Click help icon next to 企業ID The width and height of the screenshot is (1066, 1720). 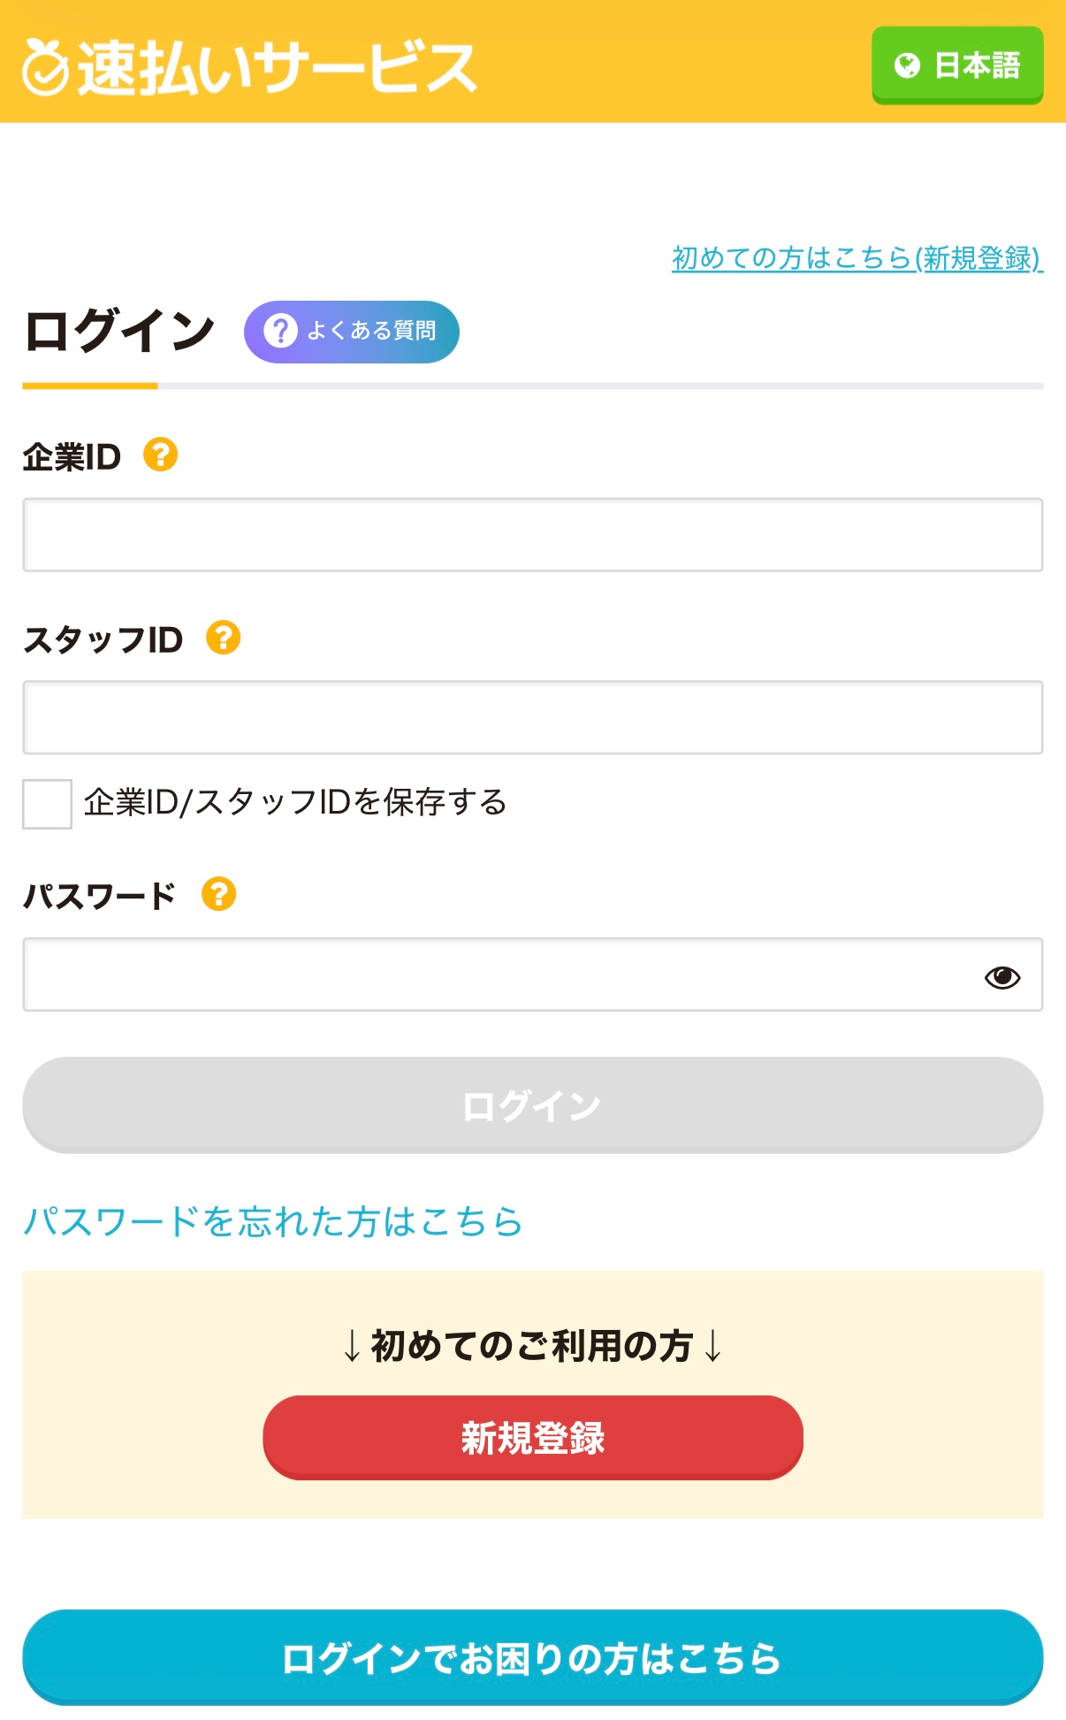pyautogui.click(x=161, y=455)
